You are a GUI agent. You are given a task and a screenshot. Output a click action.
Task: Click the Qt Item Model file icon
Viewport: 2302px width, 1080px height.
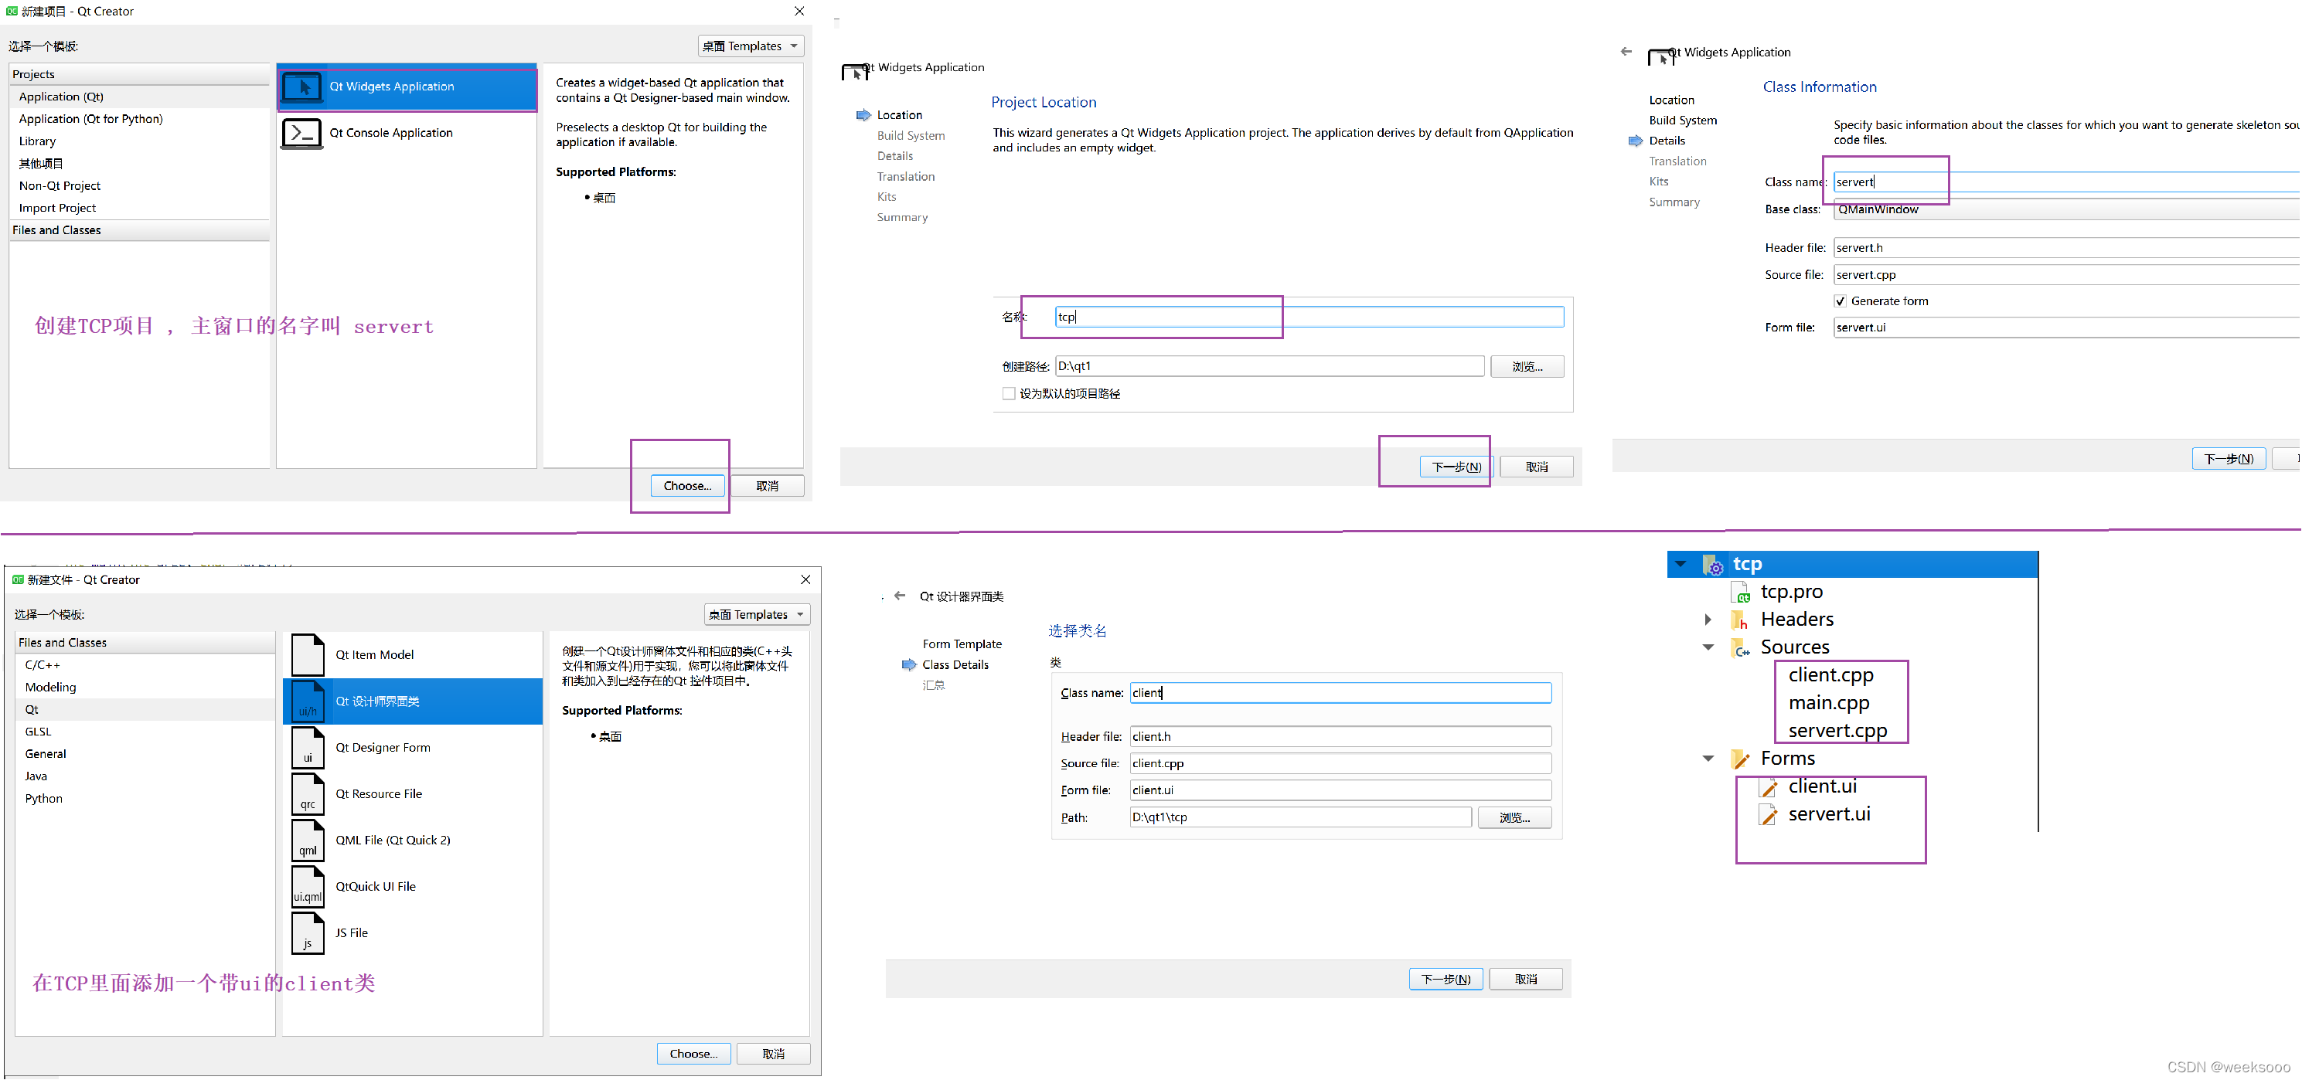[308, 655]
